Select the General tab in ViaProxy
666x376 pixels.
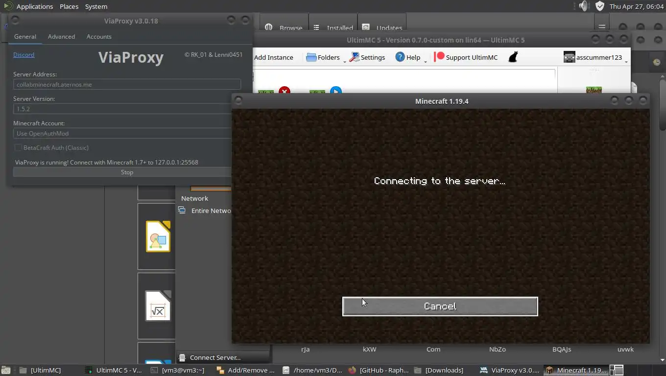(x=25, y=37)
